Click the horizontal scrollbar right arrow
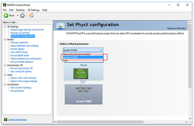Image resolution: width=194 pixels, height=126 pixels. 186,122
